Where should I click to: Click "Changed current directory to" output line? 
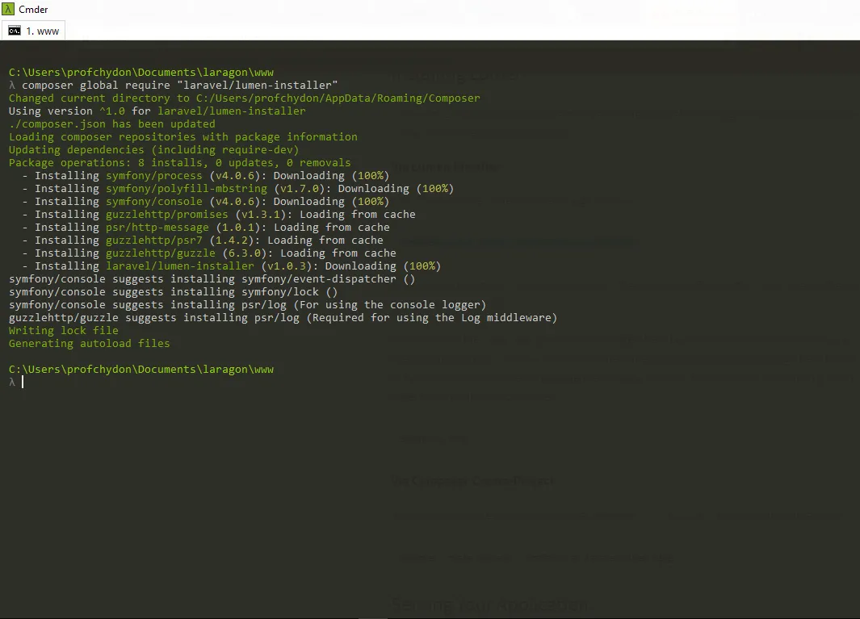[244, 98]
